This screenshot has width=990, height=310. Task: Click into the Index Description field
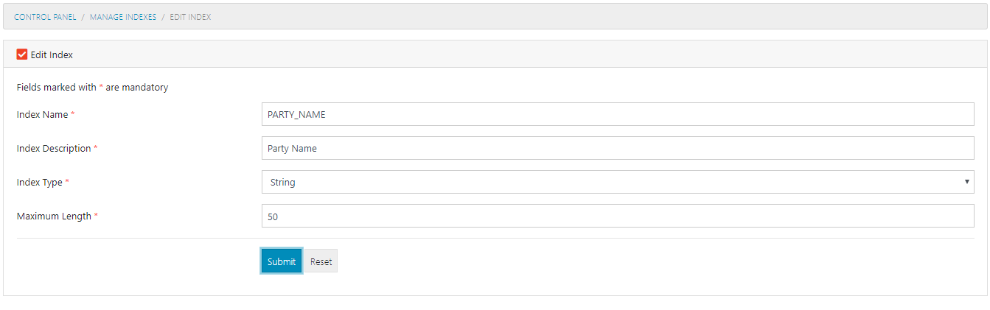(618, 148)
